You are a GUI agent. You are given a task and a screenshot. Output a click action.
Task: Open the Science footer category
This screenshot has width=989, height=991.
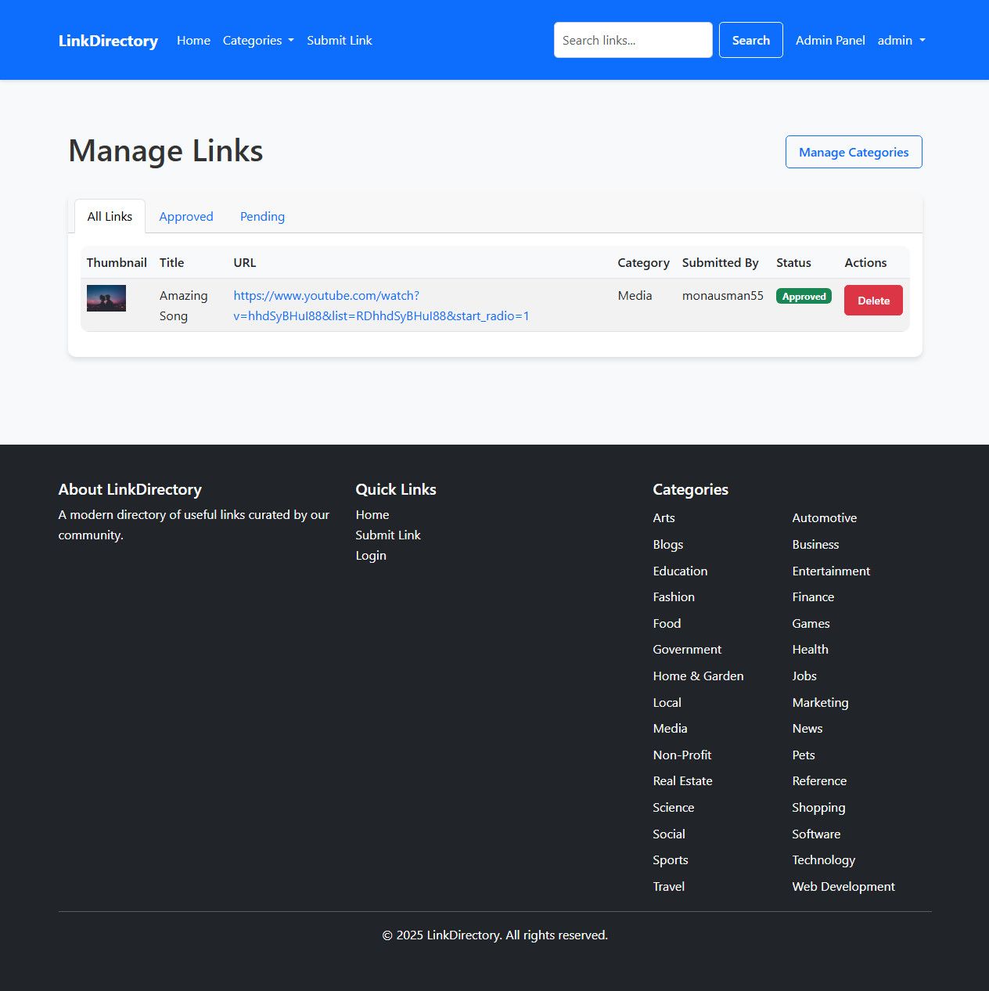[x=674, y=808]
